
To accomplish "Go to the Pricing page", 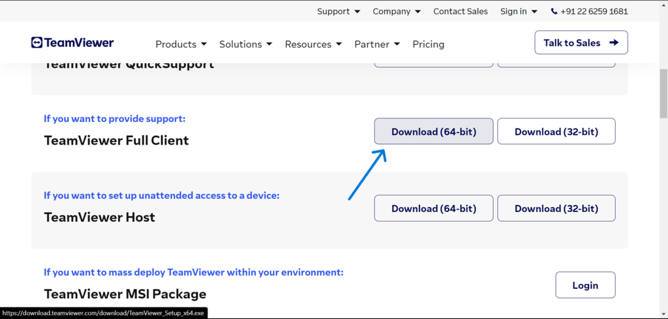I will pos(428,44).
